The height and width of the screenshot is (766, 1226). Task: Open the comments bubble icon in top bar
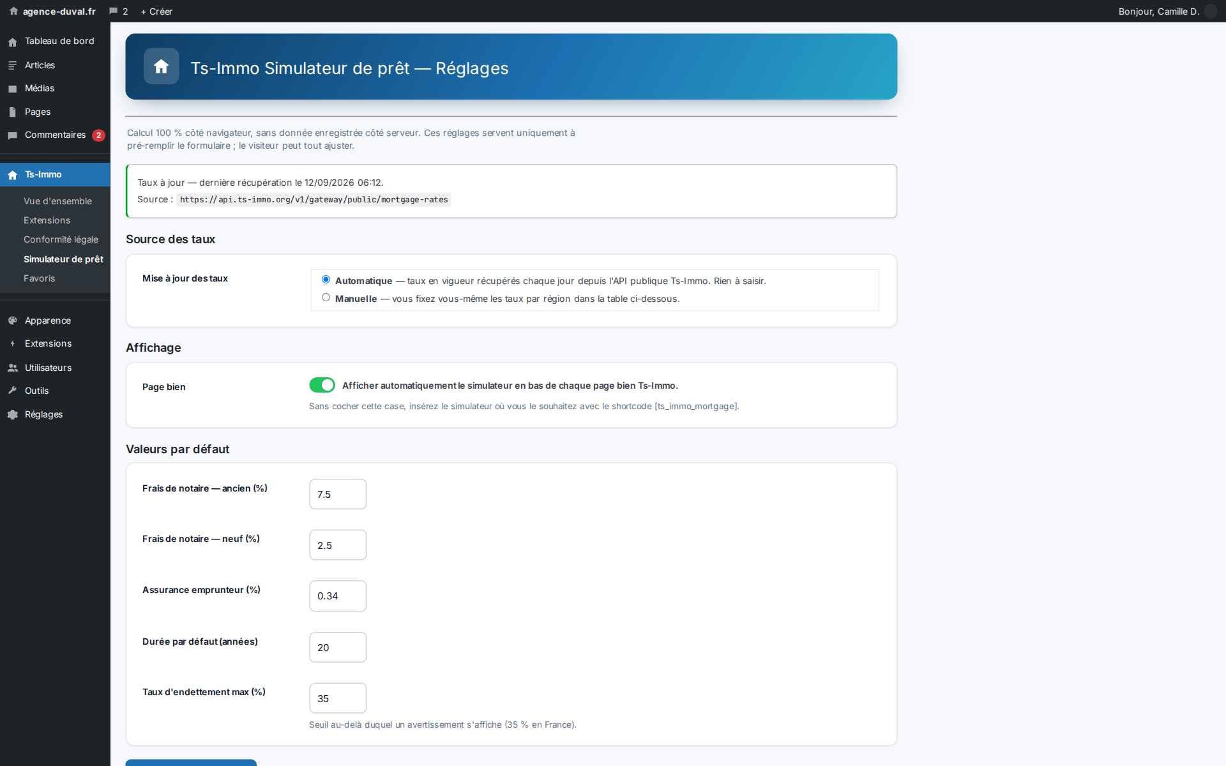point(114,11)
